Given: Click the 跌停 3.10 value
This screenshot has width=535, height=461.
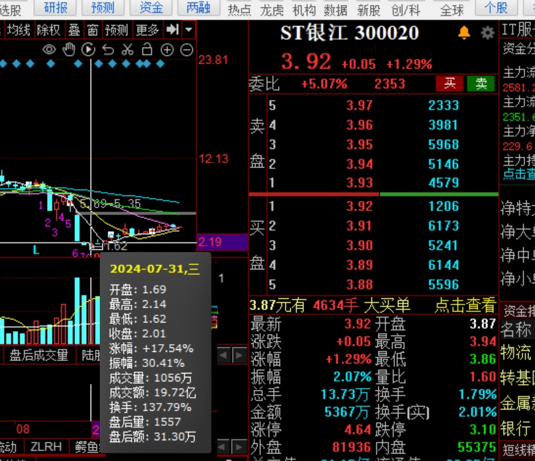Looking at the screenshot, I should [482, 430].
